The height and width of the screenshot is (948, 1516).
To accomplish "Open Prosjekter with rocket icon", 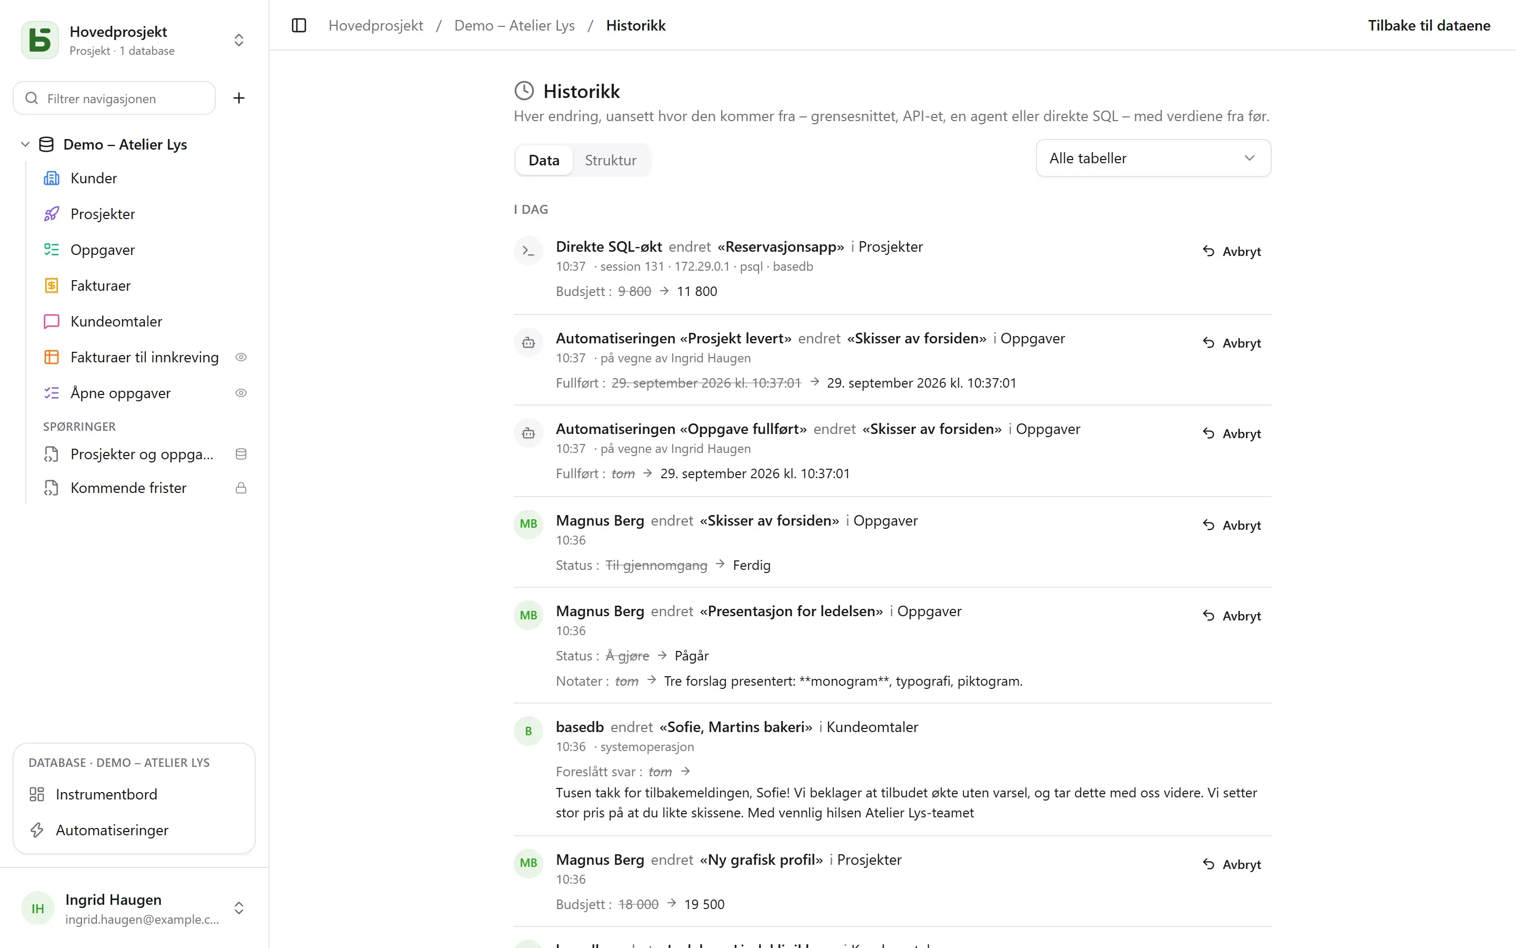I will pyautogui.click(x=102, y=214).
